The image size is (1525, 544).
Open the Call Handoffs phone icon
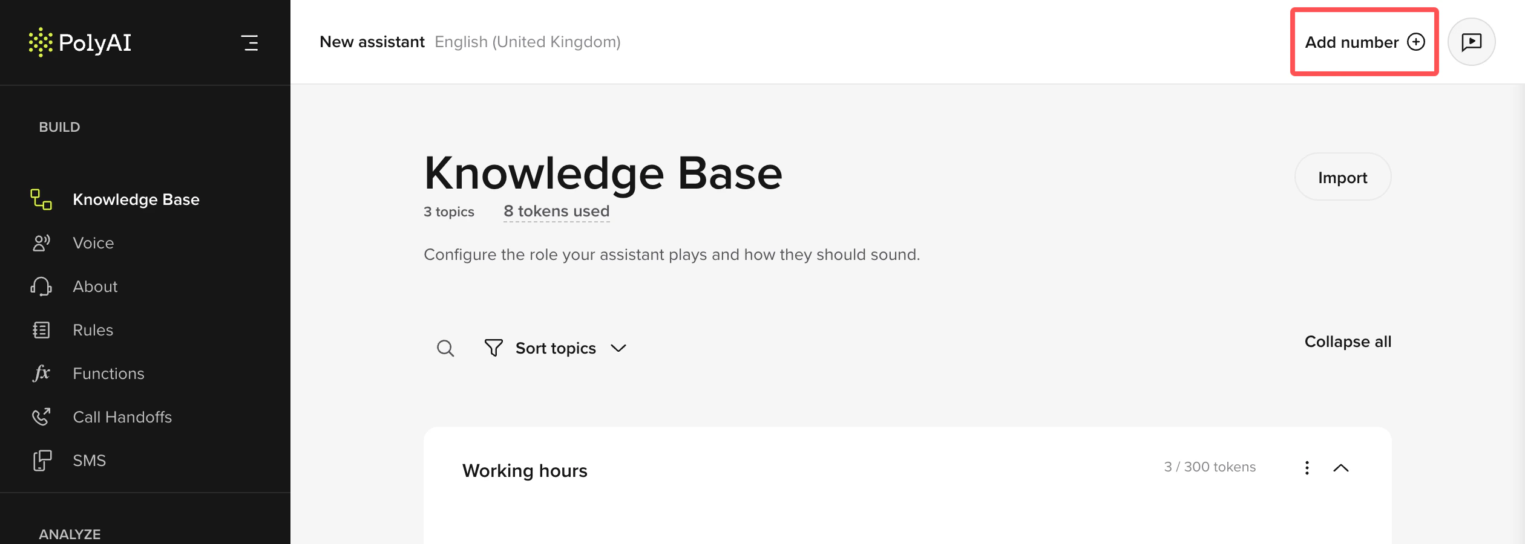(41, 416)
